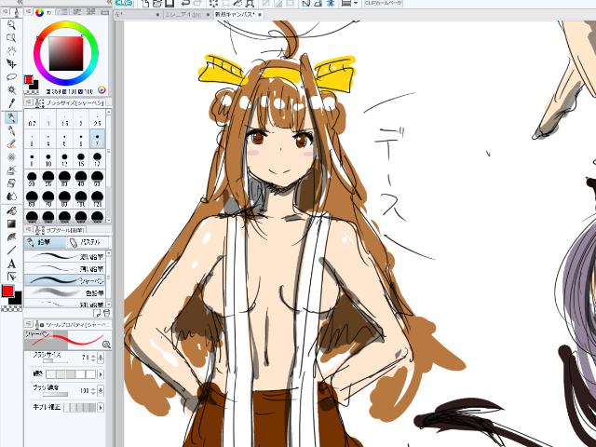Open a file from the toolbar
596x447 pixels.
[157, 4]
